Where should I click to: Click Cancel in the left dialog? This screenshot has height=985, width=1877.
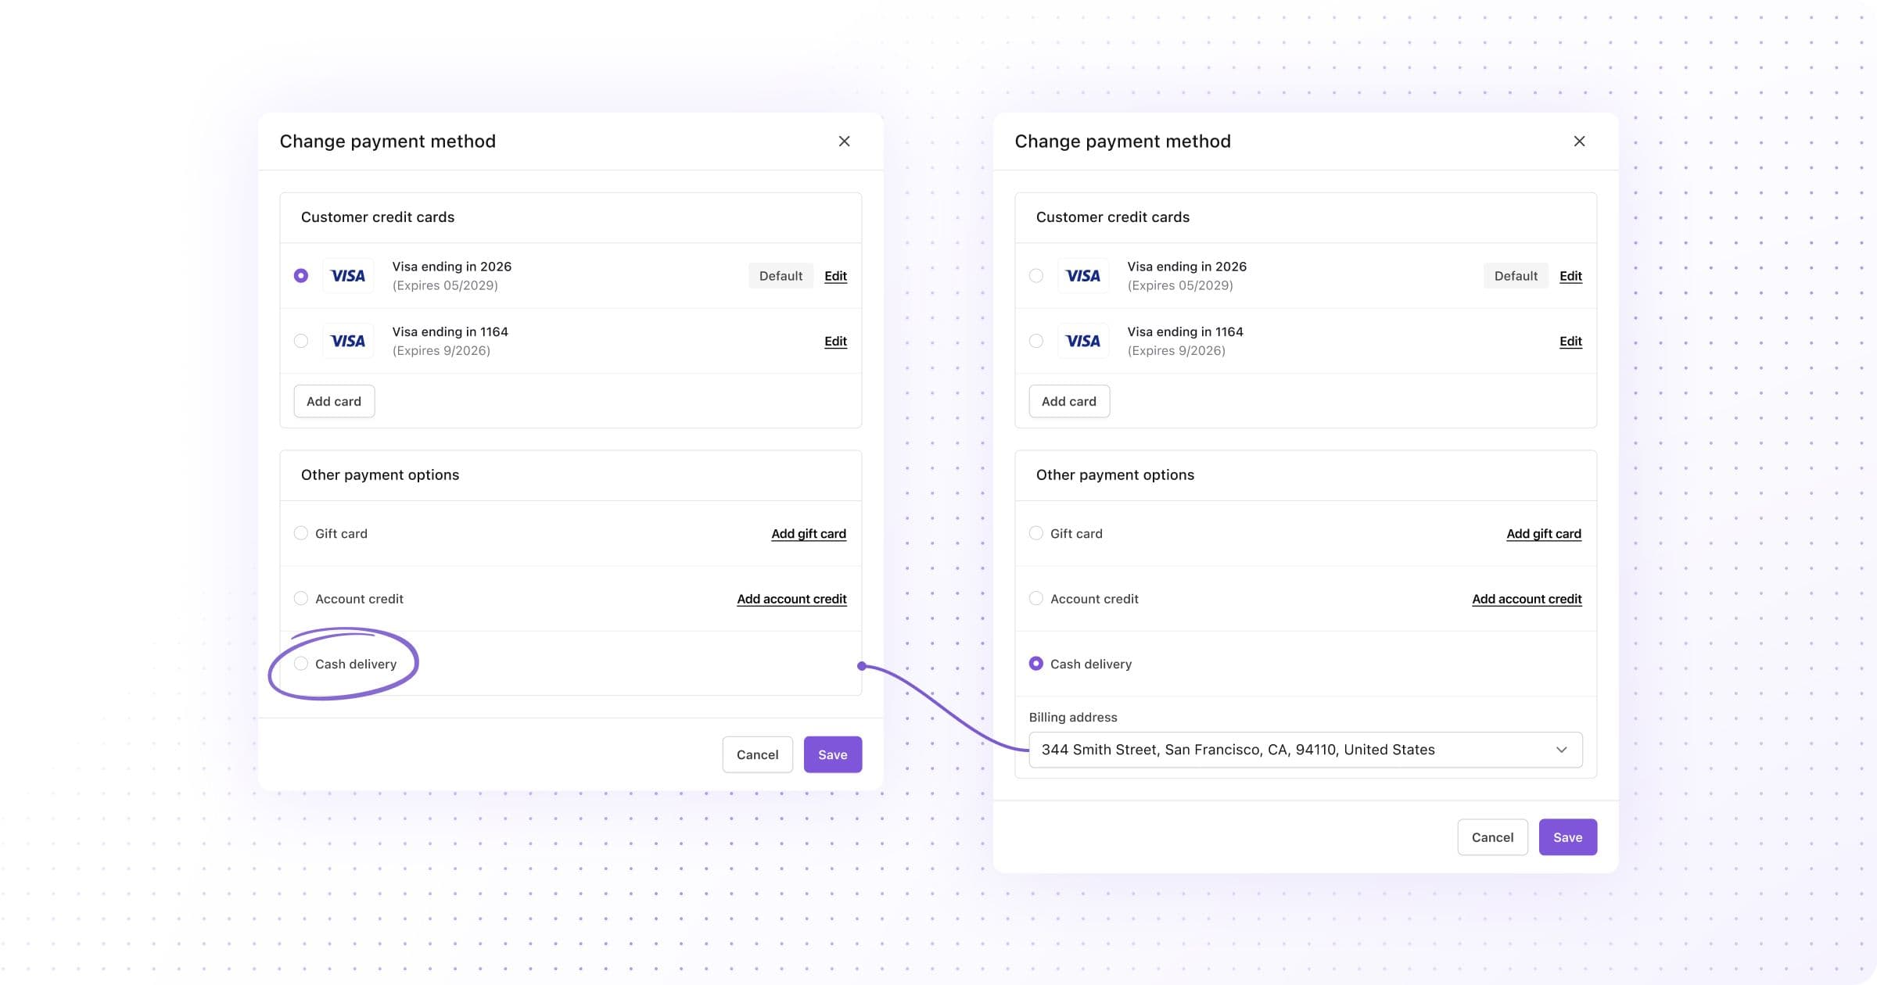coord(757,754)
